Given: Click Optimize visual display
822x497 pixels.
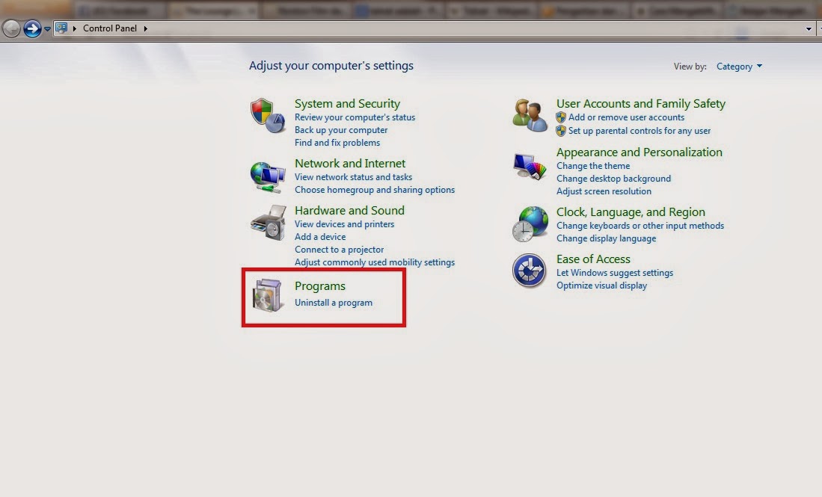Looking at the screenshot, I should click(x=601, y=285).
